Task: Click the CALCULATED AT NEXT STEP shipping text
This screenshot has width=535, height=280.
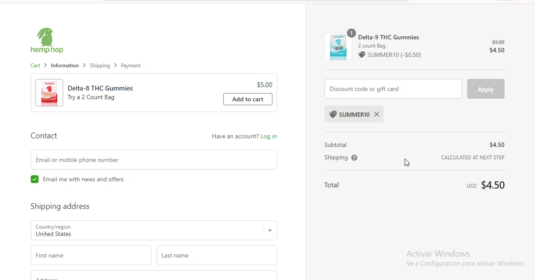Action: coord(473,157)
